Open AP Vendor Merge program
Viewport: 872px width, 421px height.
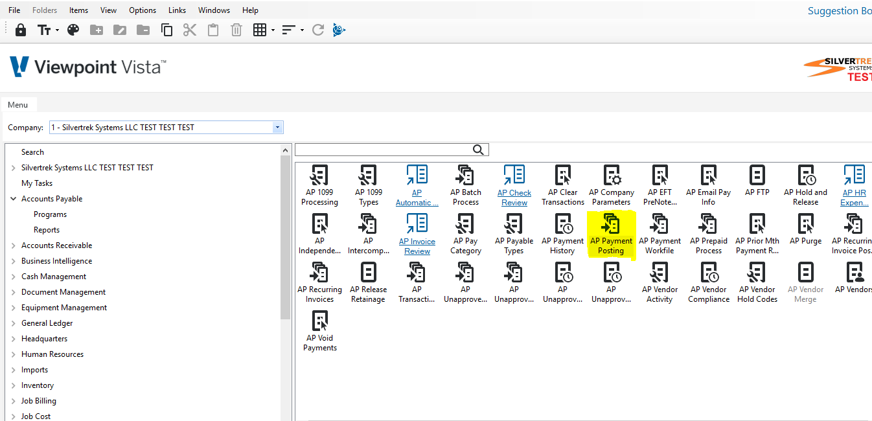pyautogui.click(x=806, y=282)
